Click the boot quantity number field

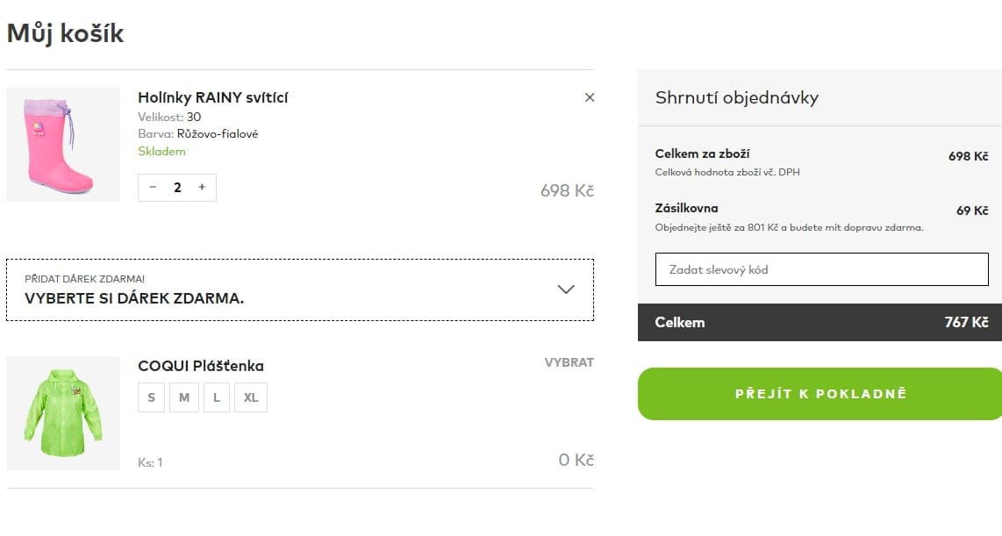tap(177, 187)
